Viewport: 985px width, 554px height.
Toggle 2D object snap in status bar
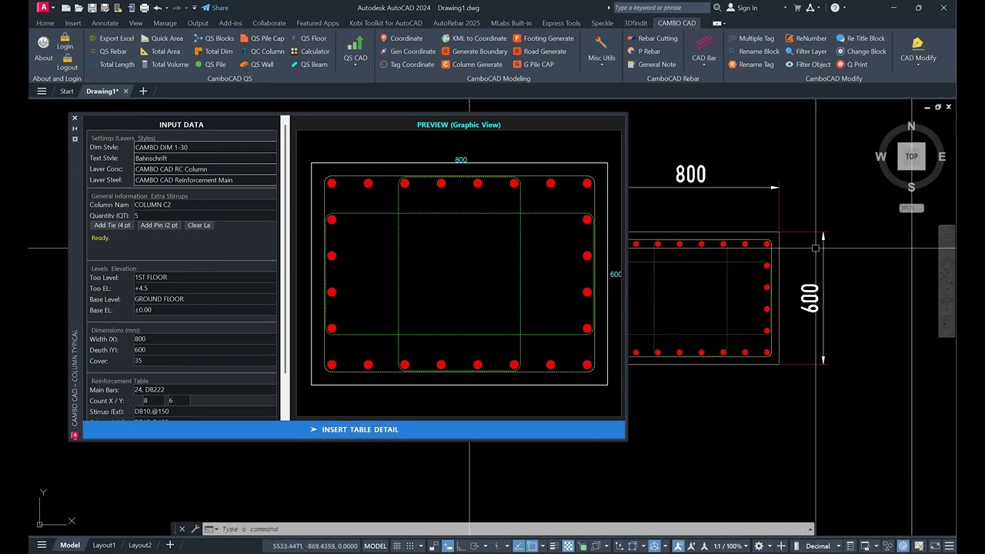(x=532, y=546)
